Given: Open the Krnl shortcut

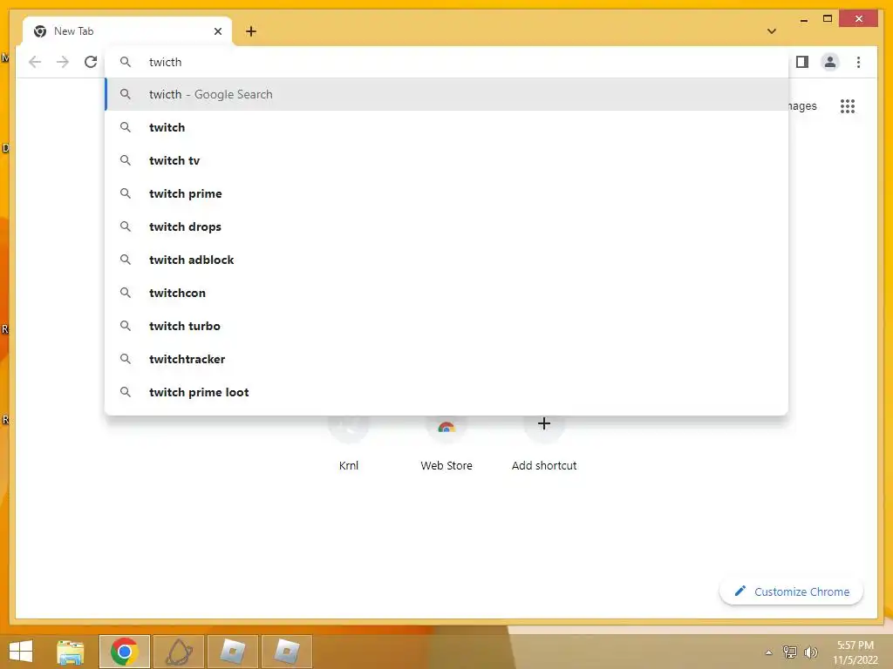Looking at the screenshot, I should click(x=349, y=443).
